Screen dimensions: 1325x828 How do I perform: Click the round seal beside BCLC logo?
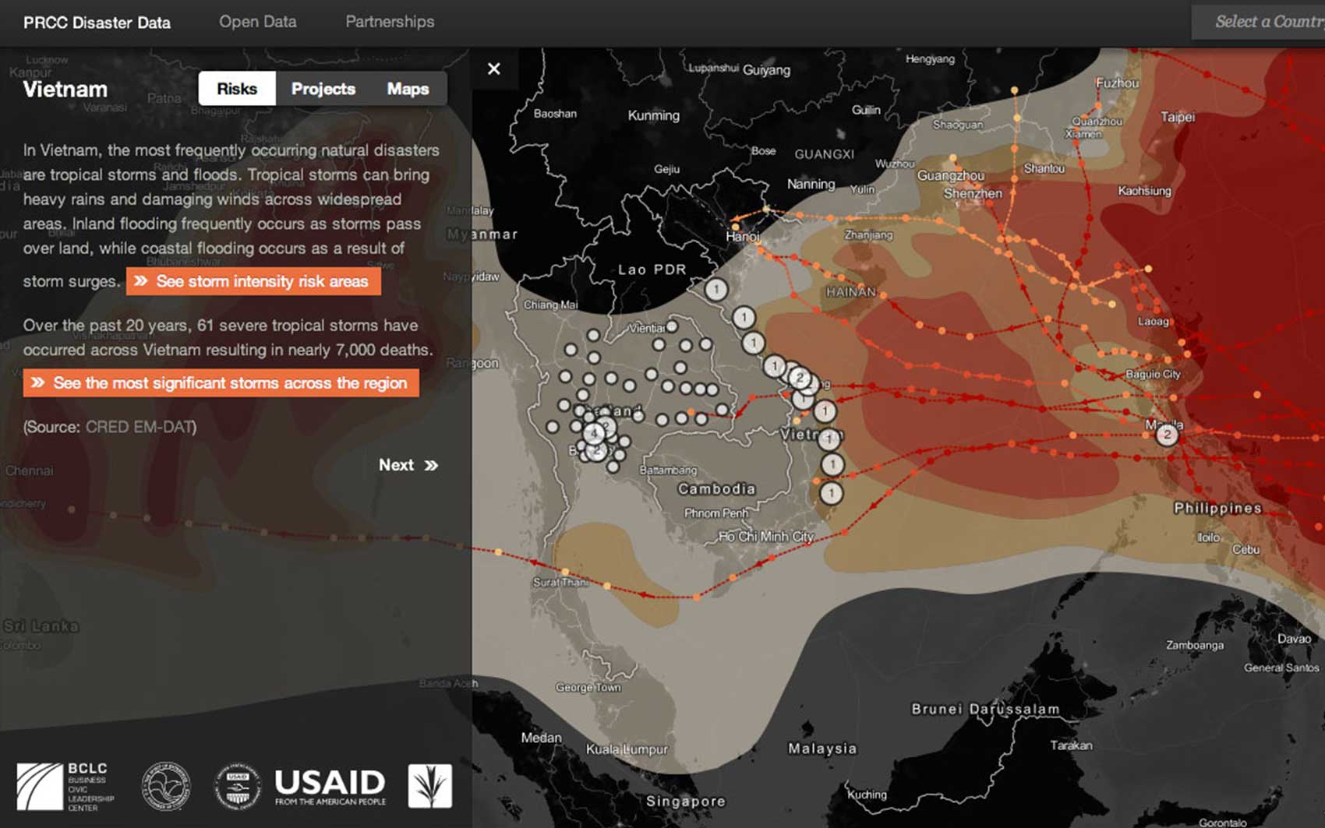pos(166,786)
